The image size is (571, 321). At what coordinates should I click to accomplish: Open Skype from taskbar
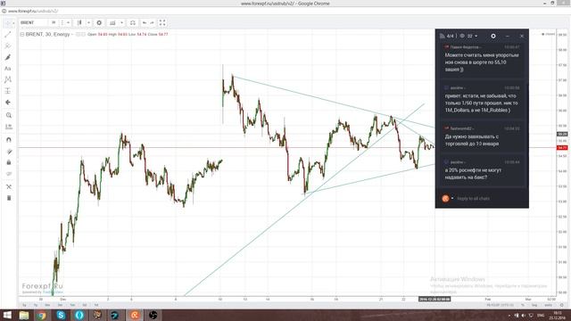(61, 315)
